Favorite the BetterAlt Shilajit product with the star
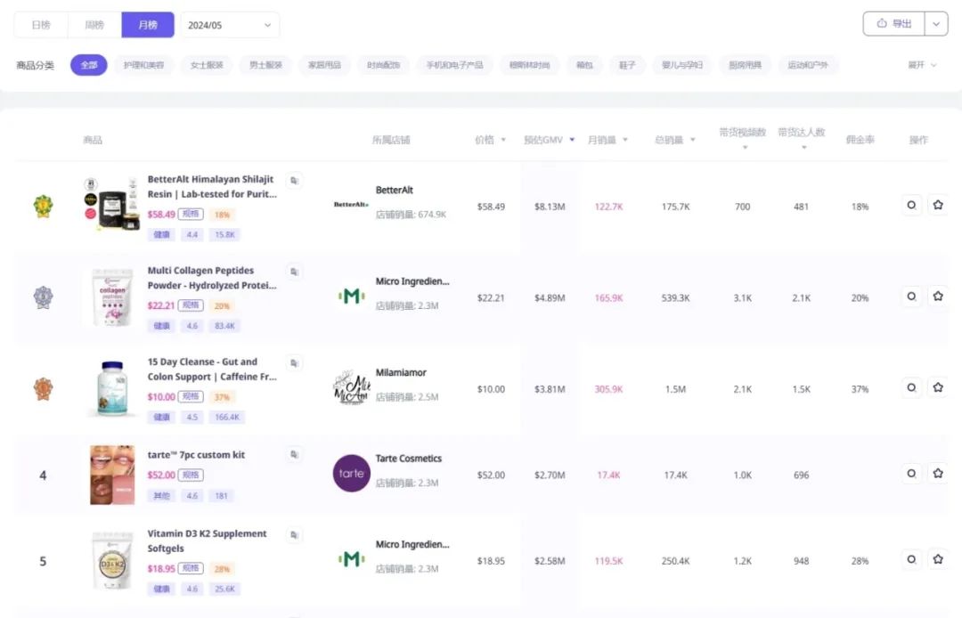This screenshot has height=618, width=962. pyautogui.click(x=938, y=205)
